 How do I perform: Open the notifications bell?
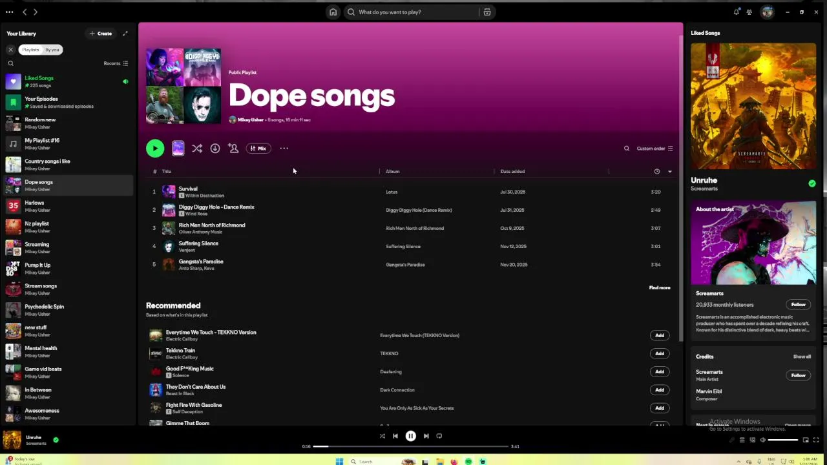(x=736, y=12)
